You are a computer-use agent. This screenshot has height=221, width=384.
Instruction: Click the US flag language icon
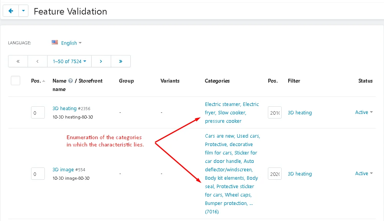click(55, 43)
